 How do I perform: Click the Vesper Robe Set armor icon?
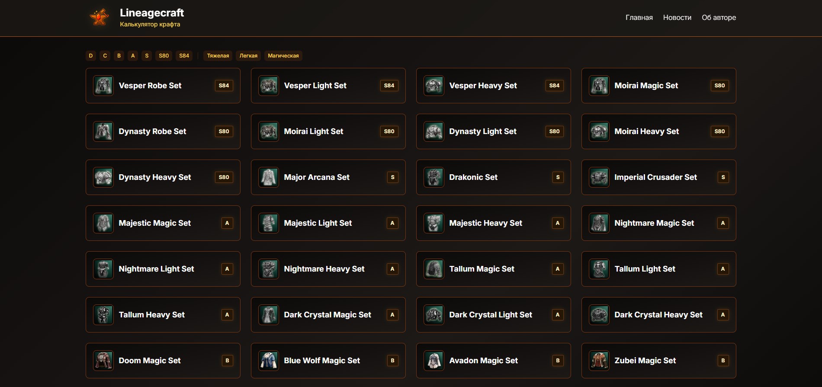point(103,86)
